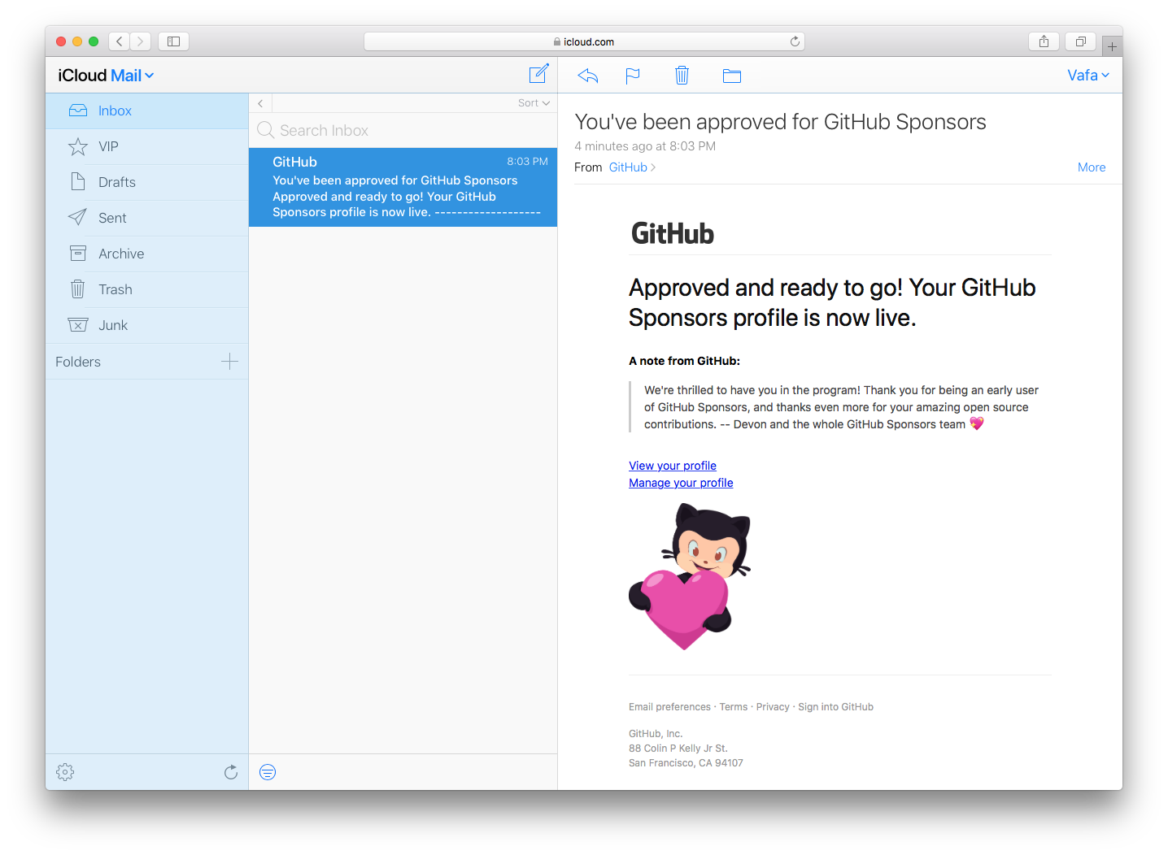Open the Terms footer link

733,707
